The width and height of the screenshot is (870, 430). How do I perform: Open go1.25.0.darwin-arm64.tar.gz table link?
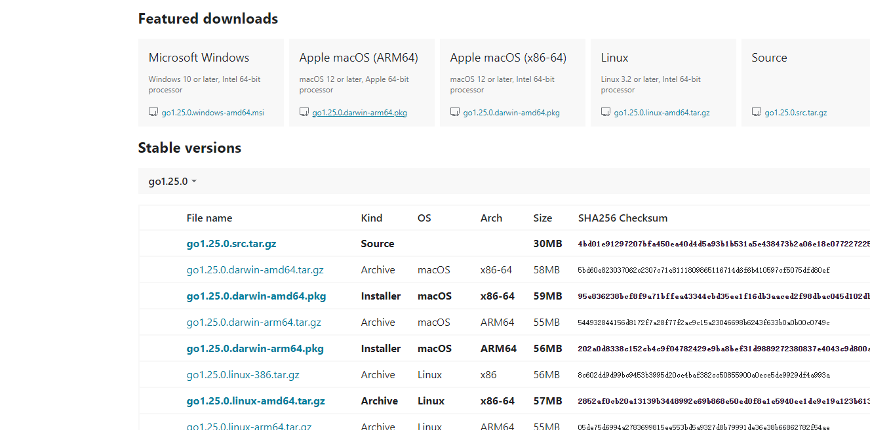point(254,322)
